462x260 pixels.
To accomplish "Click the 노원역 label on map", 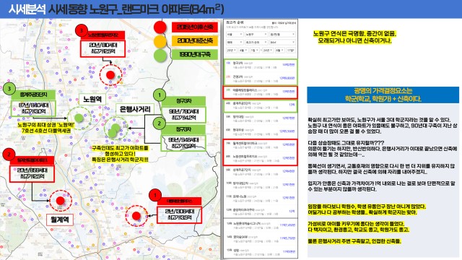I will point(92,100).
